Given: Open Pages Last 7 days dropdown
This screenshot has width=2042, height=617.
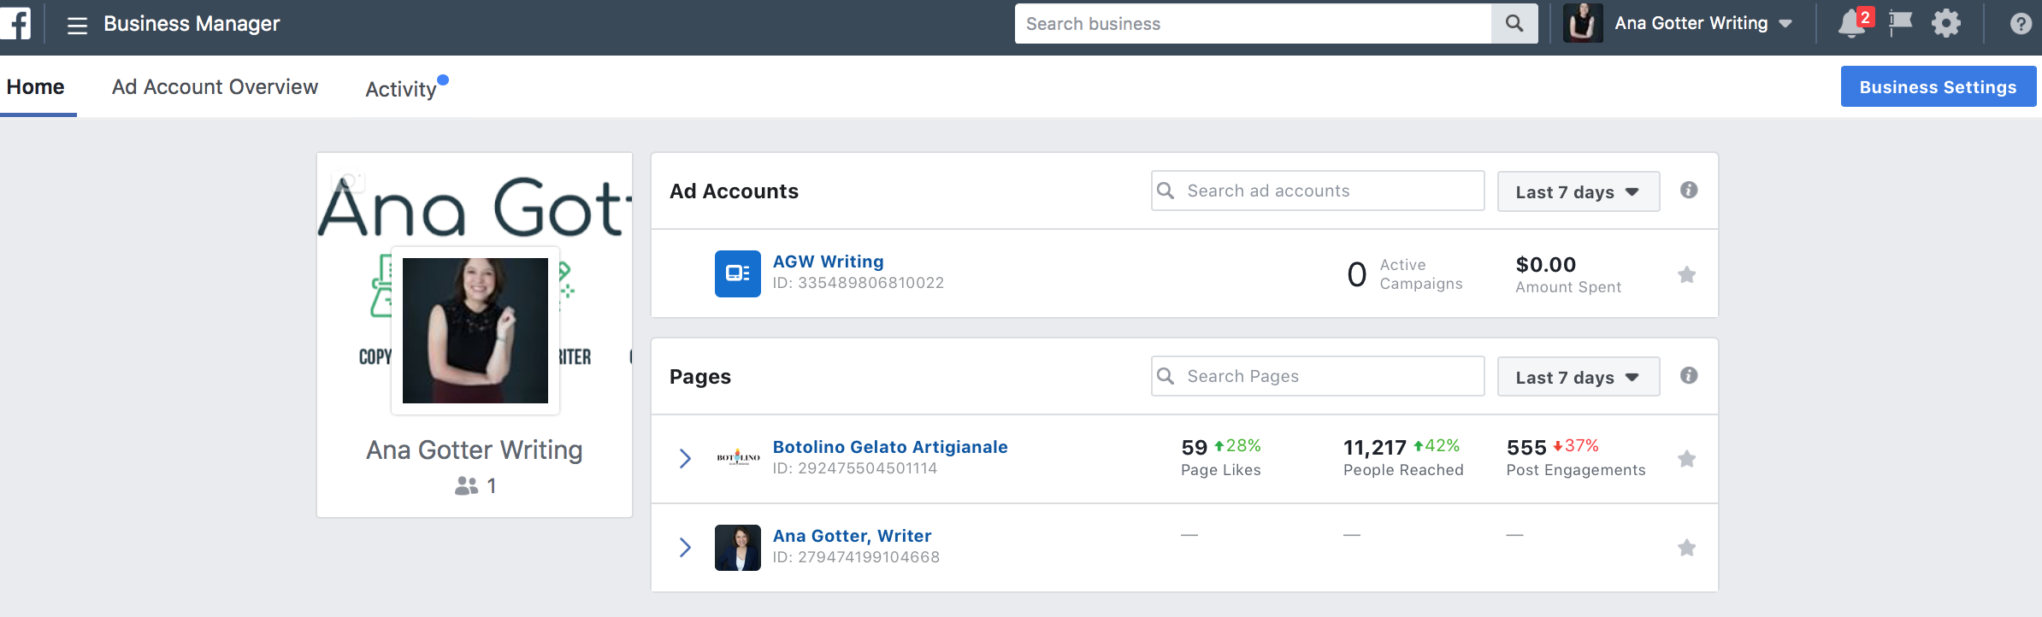Looking at the screenshot, I should coord(1579,377).
